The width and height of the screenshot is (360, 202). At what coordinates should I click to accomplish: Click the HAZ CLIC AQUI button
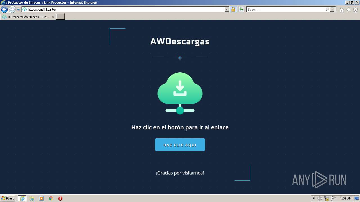coord(180,145)
